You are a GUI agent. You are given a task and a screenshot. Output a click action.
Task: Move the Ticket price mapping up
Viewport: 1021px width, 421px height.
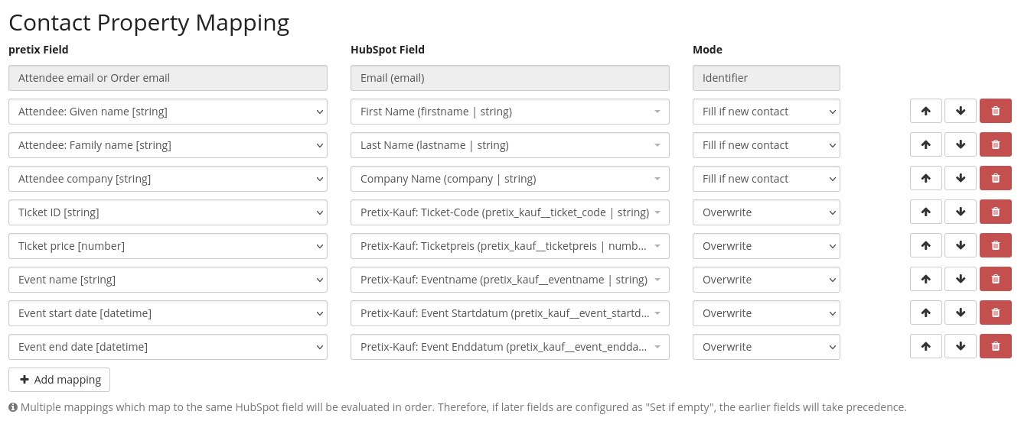point(925,245)
